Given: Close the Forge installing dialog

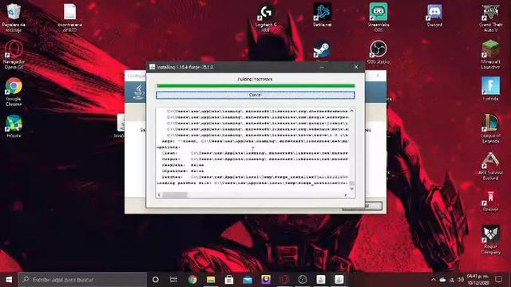Looking at the screenshot, I should pos(356,67).
